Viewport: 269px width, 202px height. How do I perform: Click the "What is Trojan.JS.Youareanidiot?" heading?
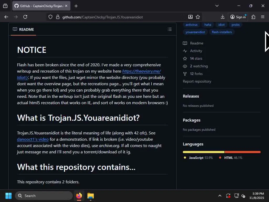[x=78, y=118]
